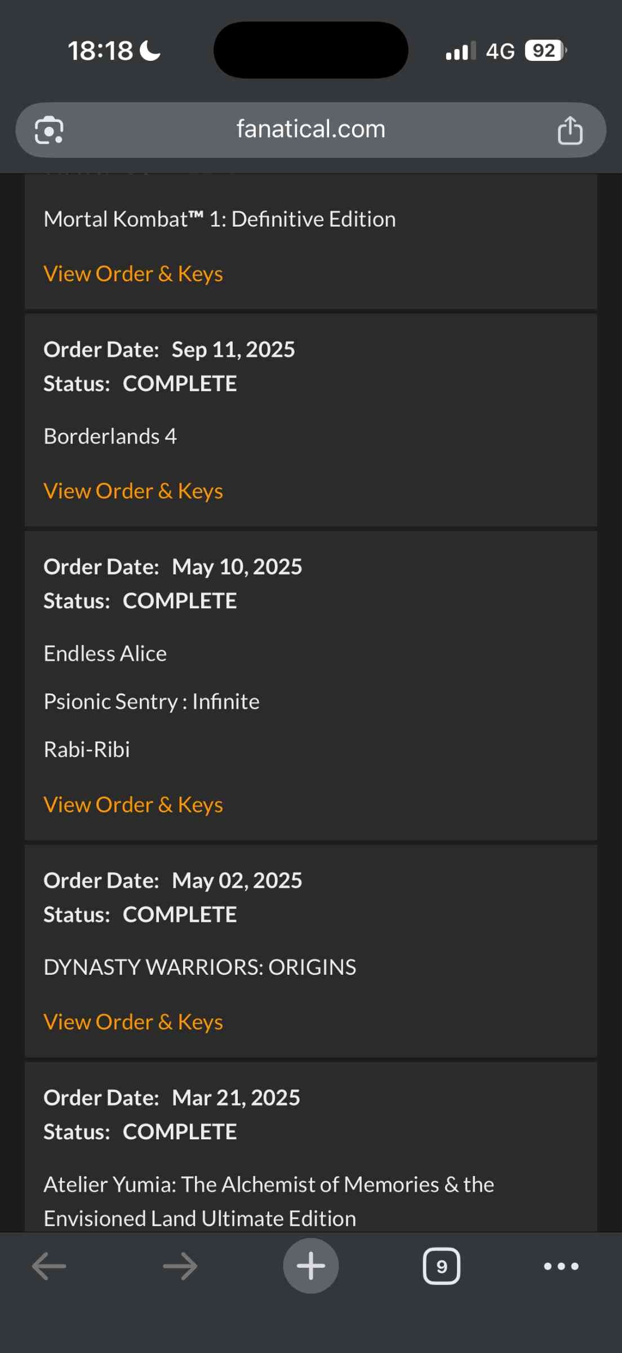Tap the Rabi-Ribi game title
Screen dimensions: 622x1353
click(87, 749)
